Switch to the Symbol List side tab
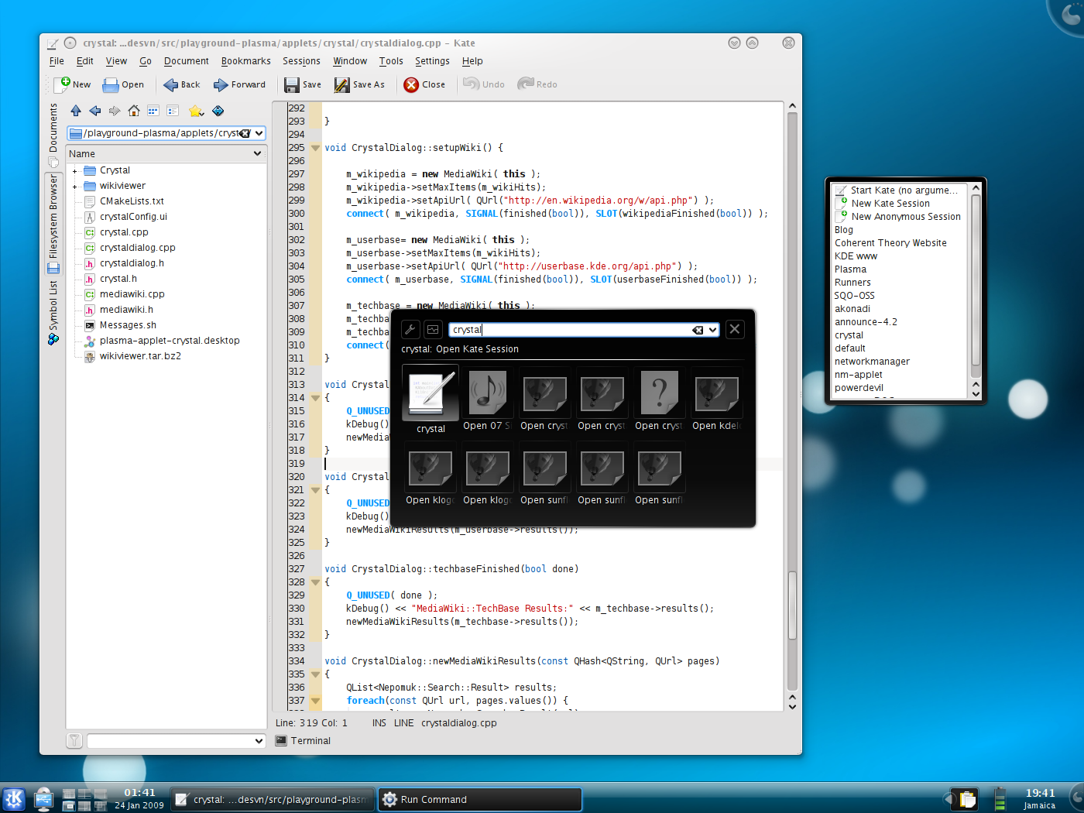 53,311
